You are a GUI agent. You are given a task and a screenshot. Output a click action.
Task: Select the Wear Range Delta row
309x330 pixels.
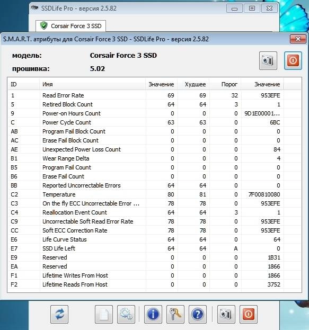tap(154, 158)
